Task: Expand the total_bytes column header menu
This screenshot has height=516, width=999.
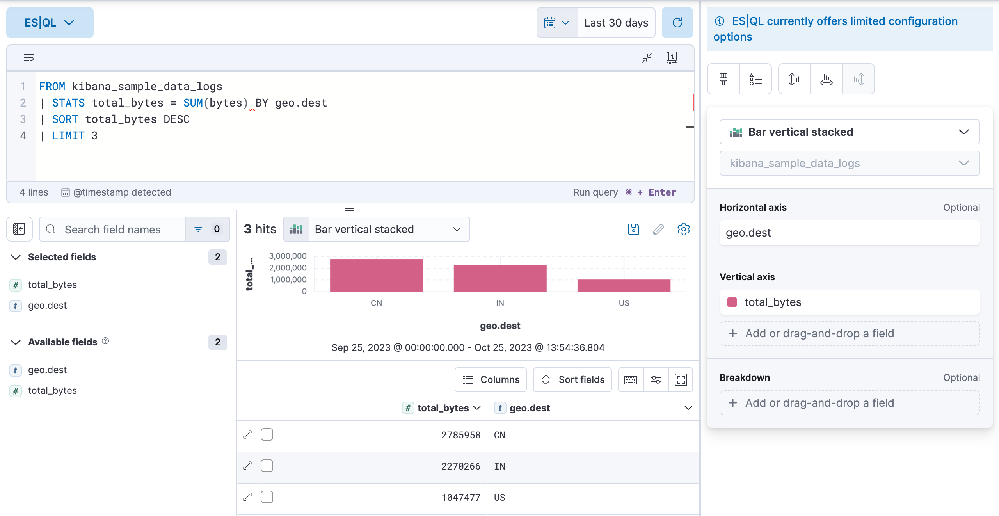Action: pyautogui.click(x=477, y=408)
